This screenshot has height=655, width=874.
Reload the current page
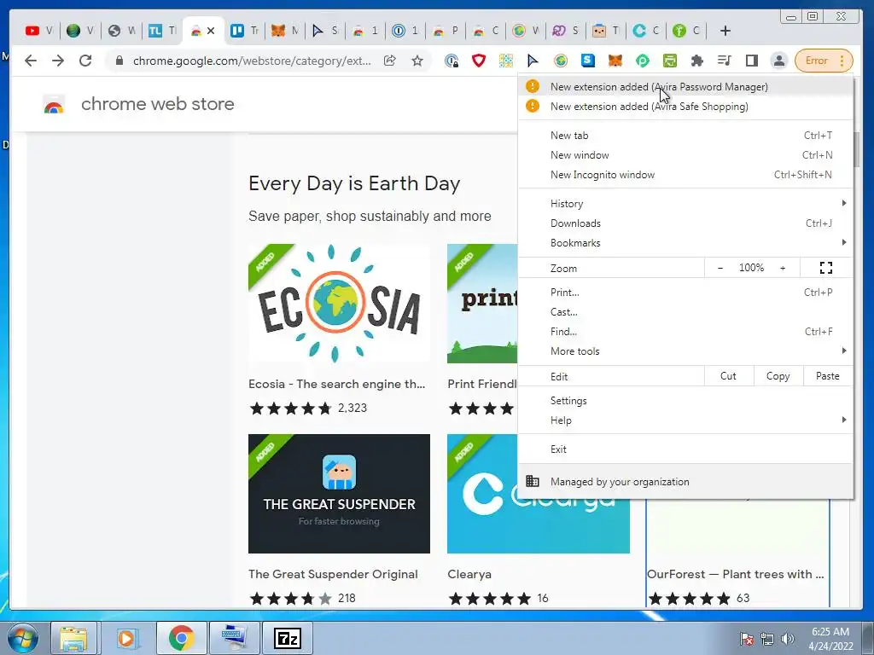pyautogui.click(x=85, y=61)
